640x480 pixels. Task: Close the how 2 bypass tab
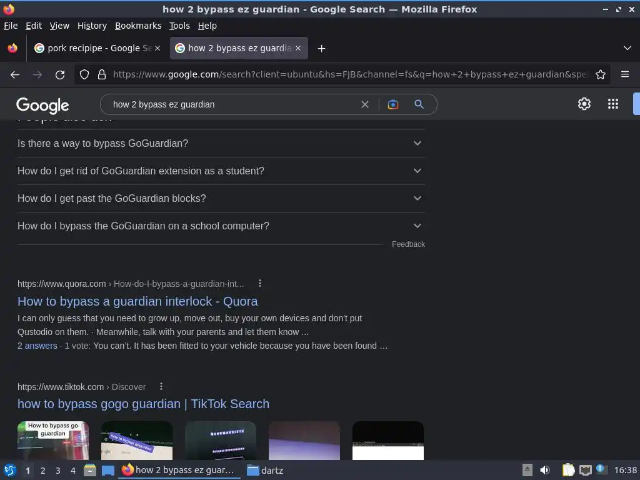tap(298, 48)
